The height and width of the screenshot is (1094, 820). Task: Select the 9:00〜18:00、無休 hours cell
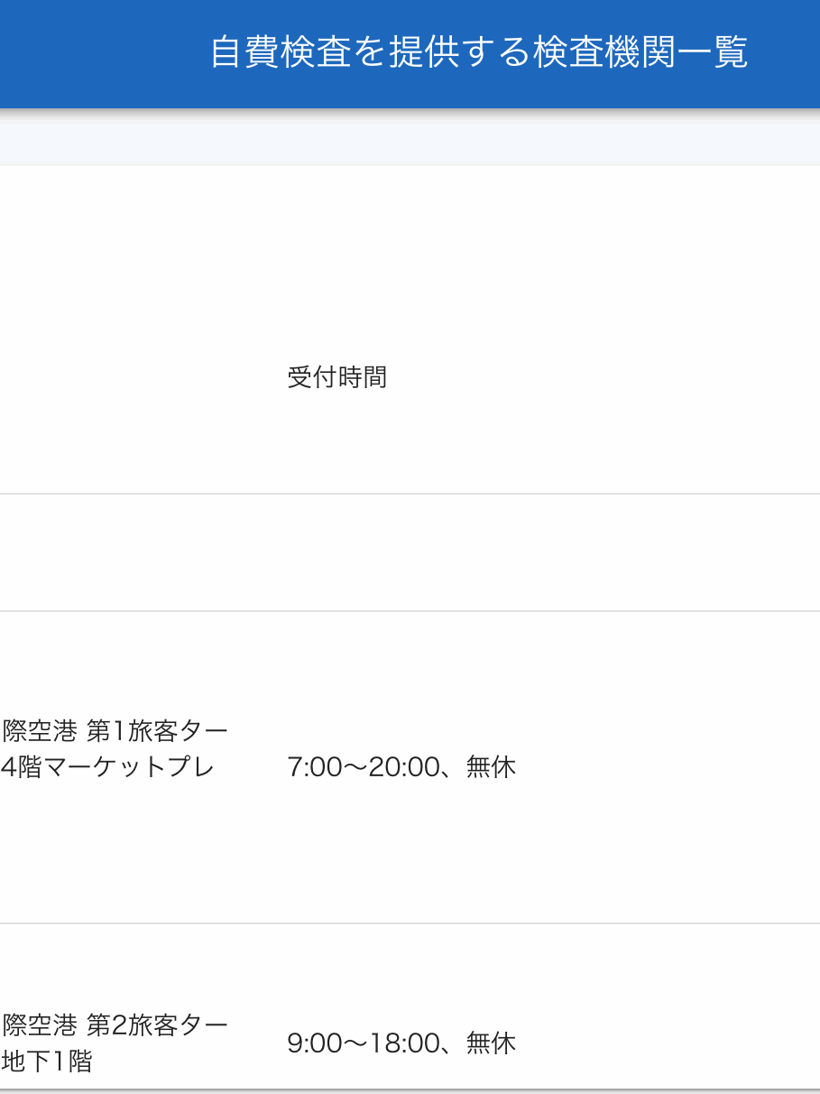401,1043
